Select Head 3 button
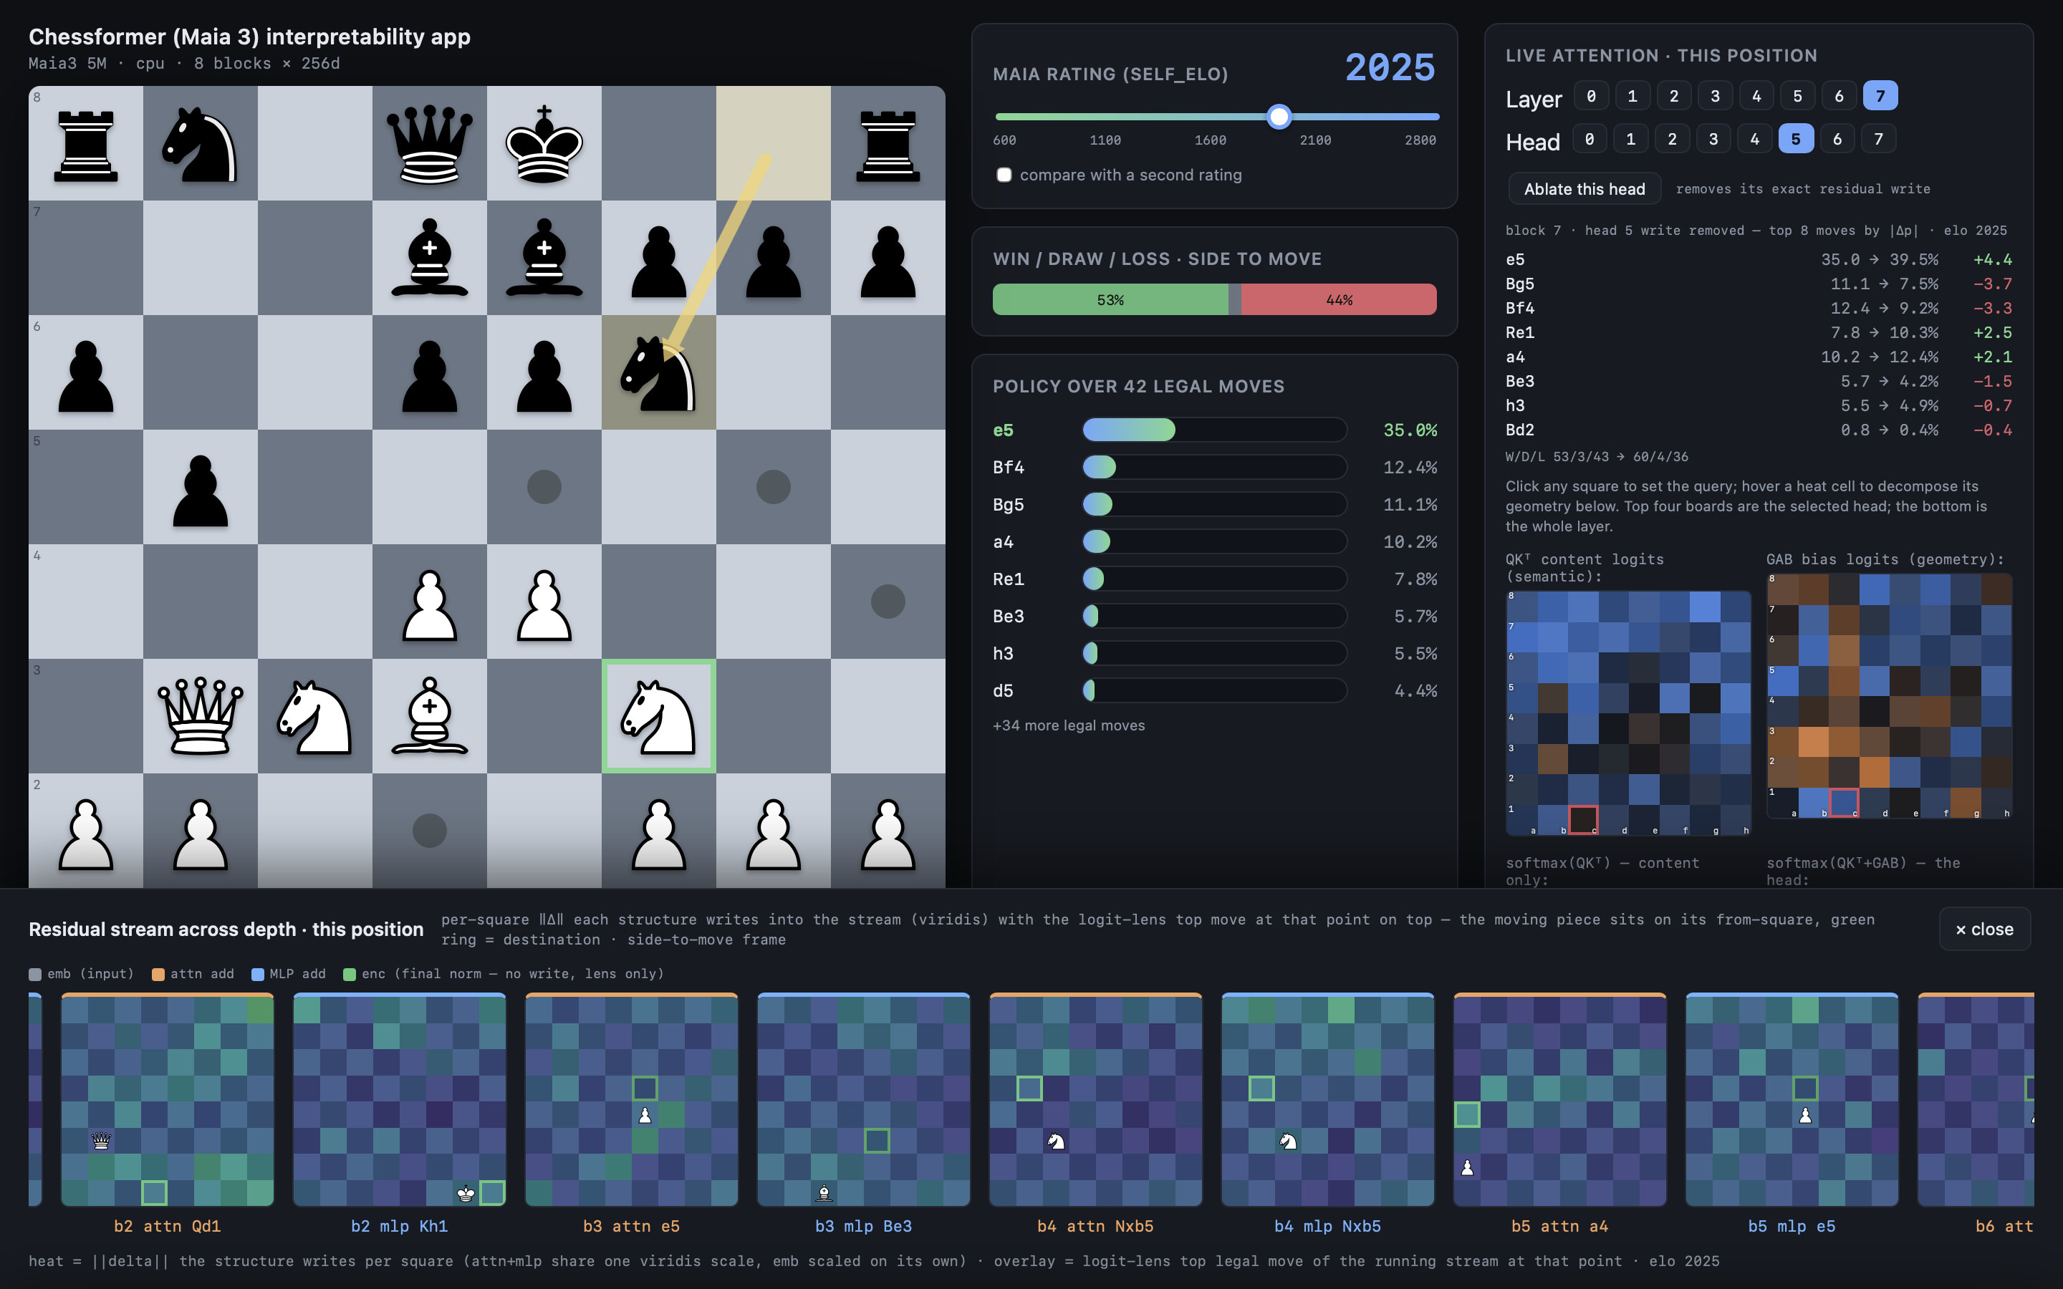The height and width of the screenshot is (1289, 2063). click(x=1713, y=138)
